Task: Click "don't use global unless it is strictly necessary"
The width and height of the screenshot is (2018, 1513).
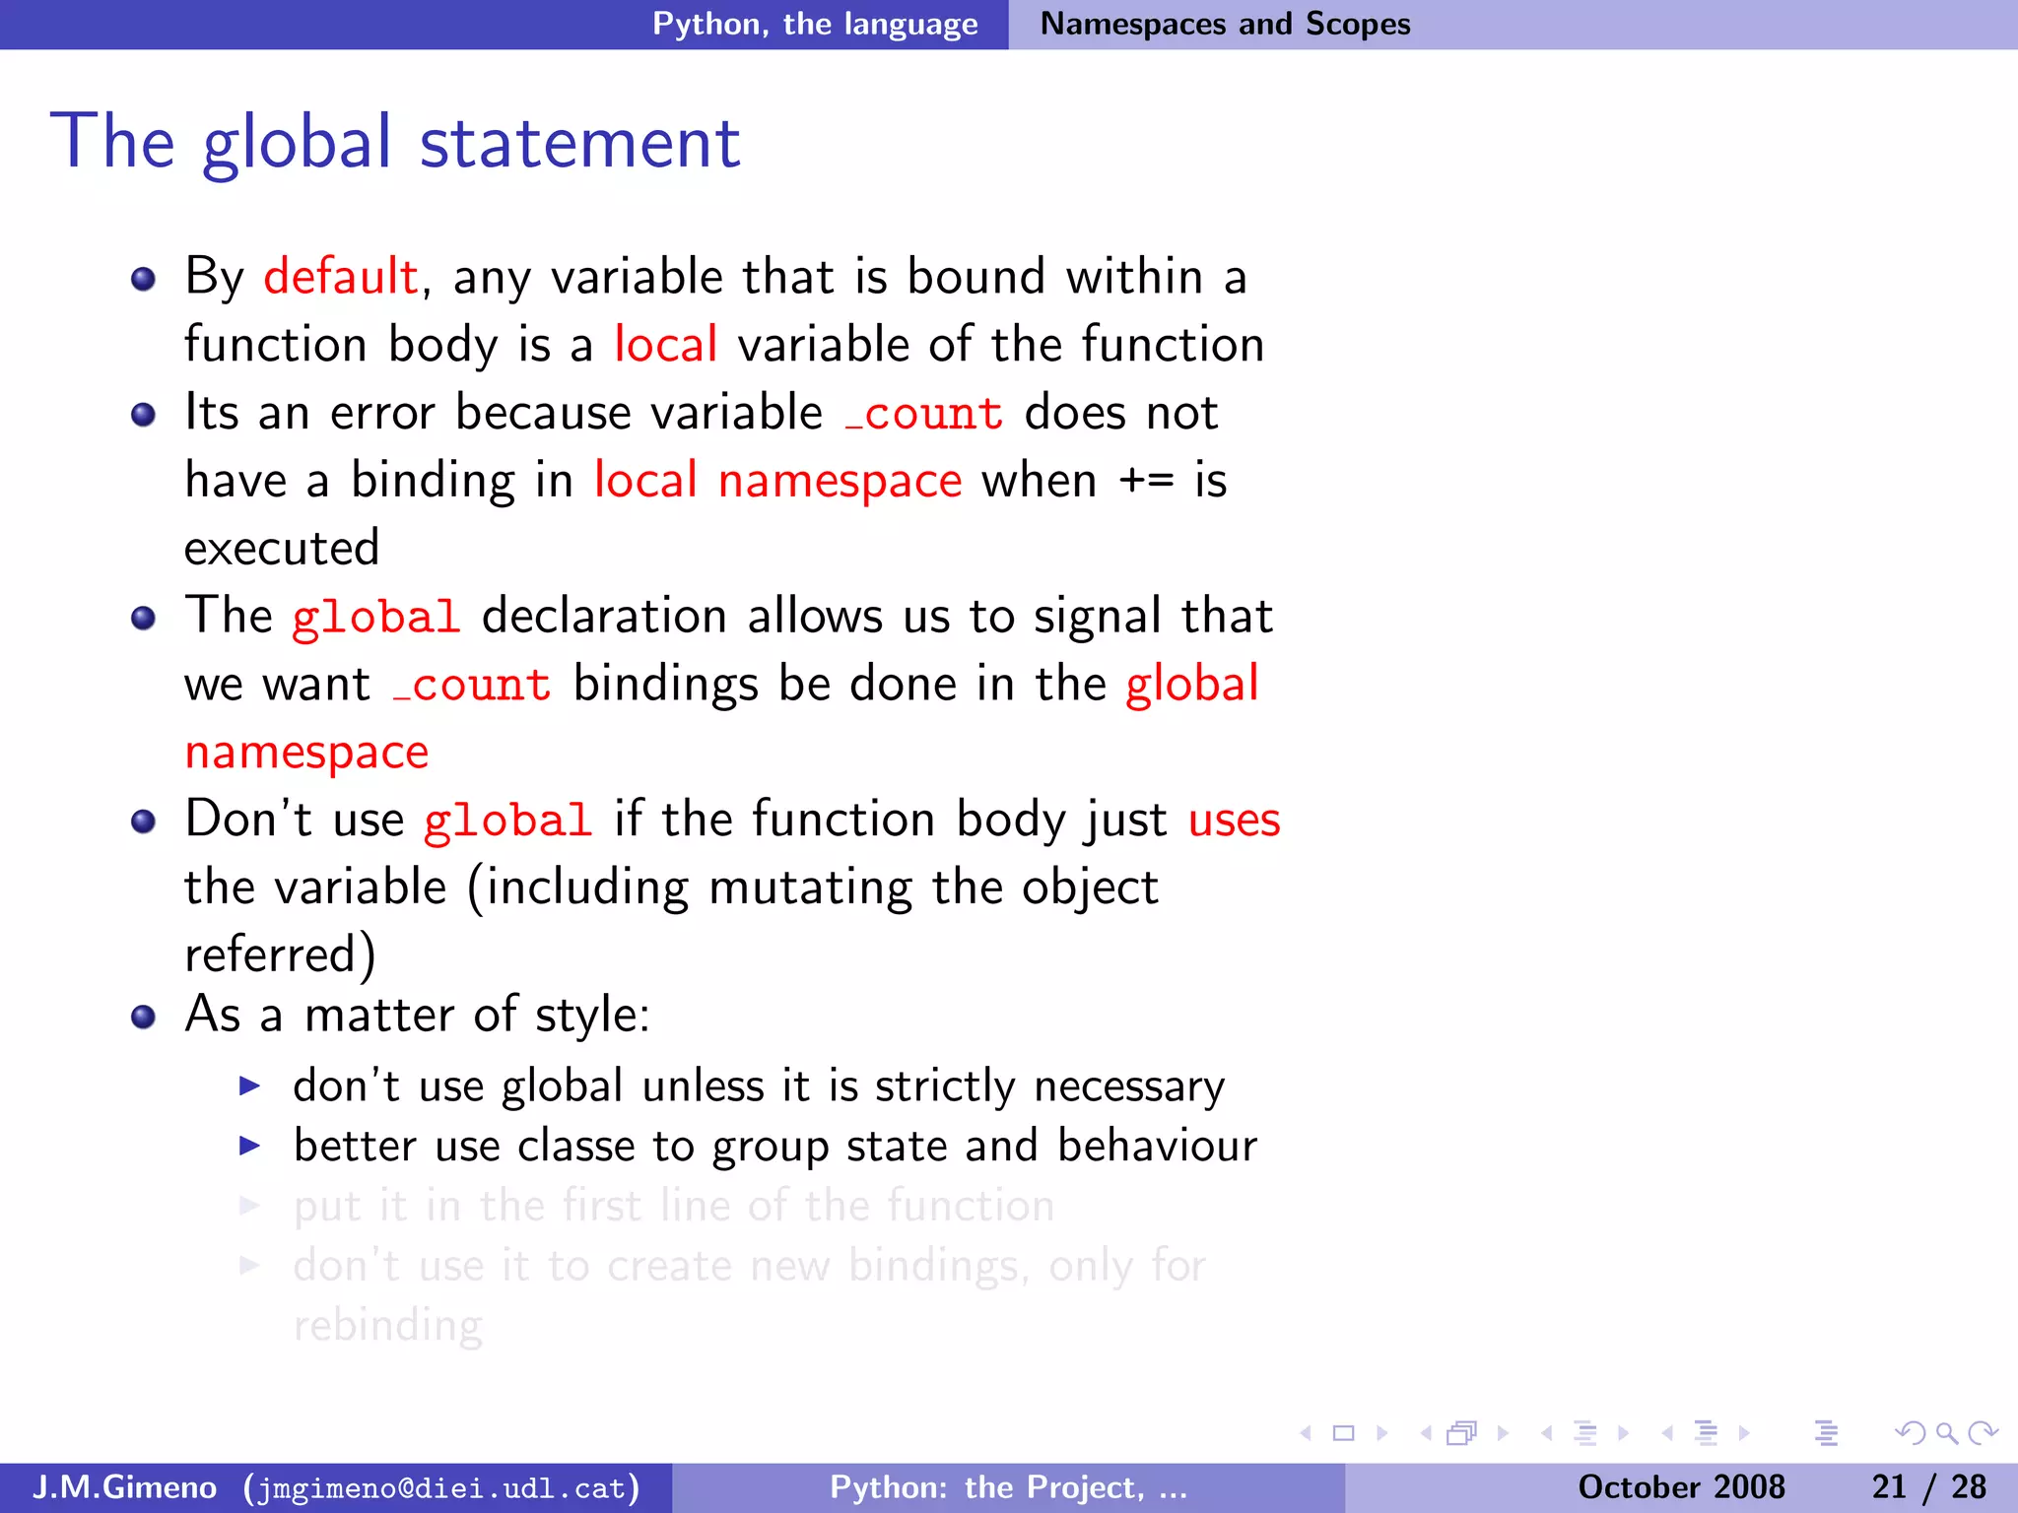Action: (759, 1087)
